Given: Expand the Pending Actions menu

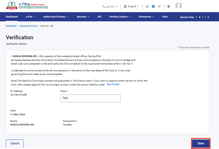Looking at the screenshot, I should [x=120, y=17].
